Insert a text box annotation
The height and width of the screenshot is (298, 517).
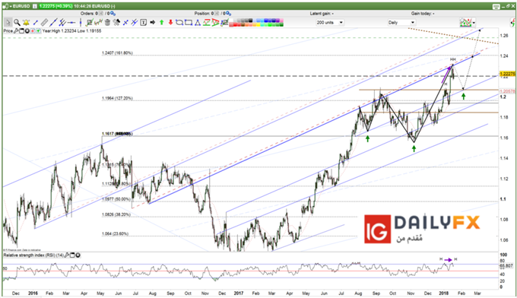click(144, 22)
